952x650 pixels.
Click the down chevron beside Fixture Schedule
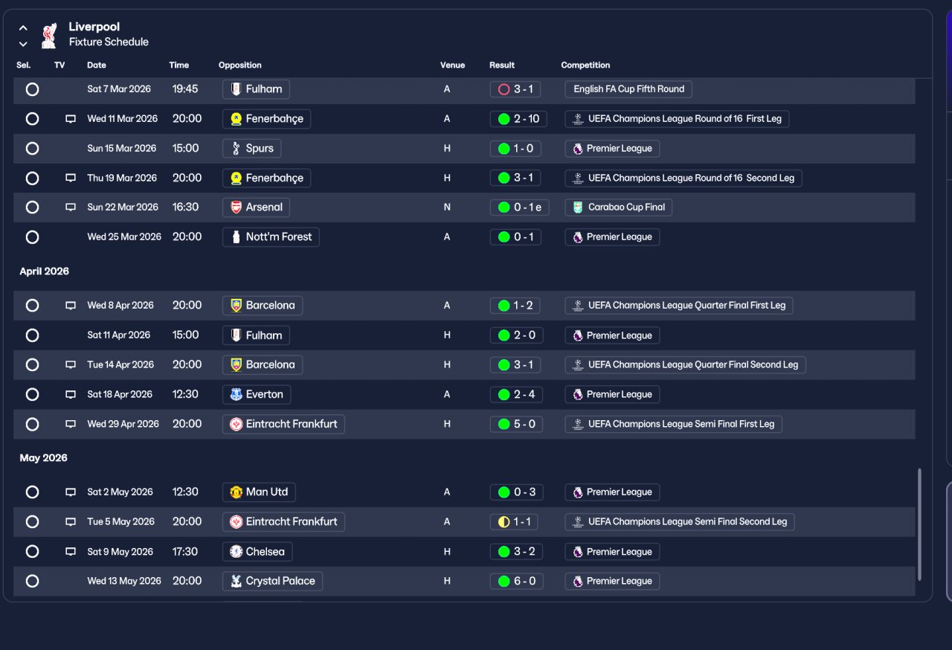point(23,44)
